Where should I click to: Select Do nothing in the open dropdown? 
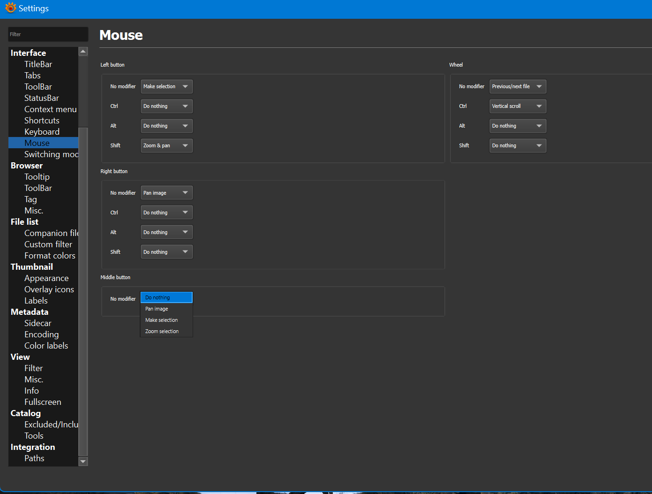[166, 297]
